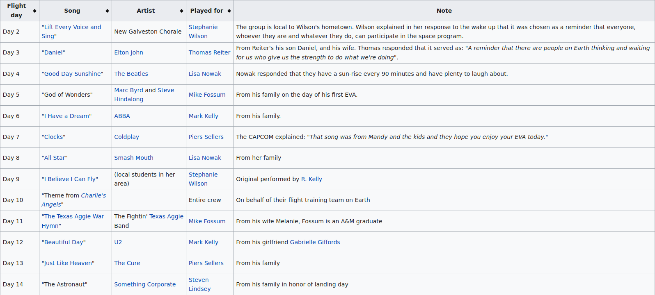Open Stephanie Wilson link in Day 2 row

coord(203,32)
